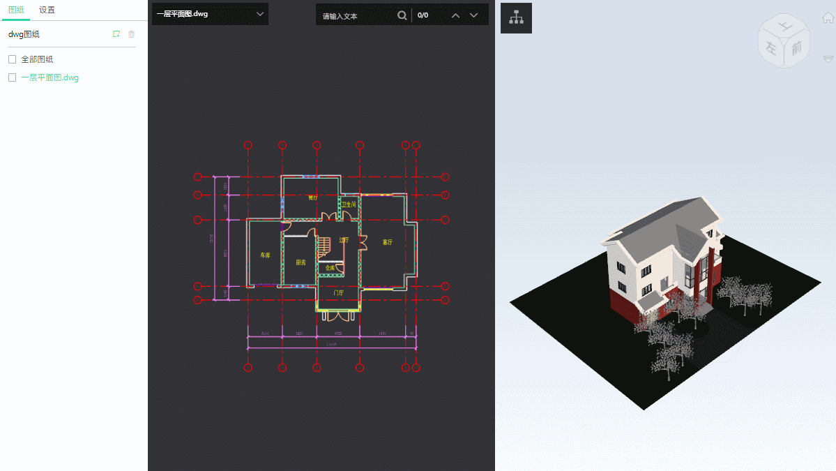Check the 全部图纸 checkbox
The width and height of the screenshot is (836, 471).
click(12, 60)
